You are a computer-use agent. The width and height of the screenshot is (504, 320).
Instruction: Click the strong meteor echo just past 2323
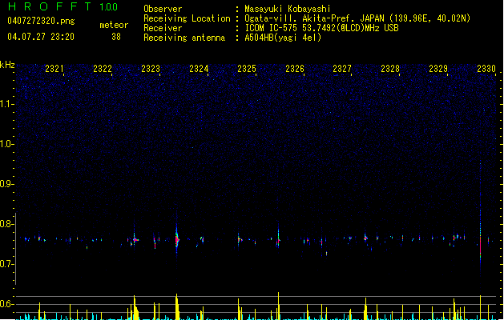177,238
